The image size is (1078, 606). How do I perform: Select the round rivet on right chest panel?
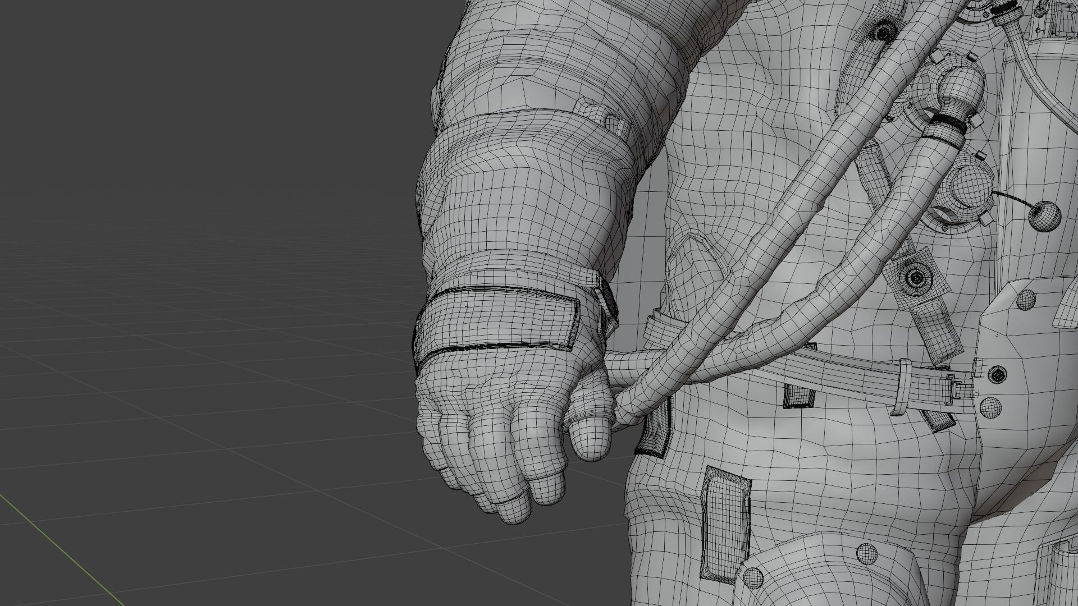point(1025,300)
